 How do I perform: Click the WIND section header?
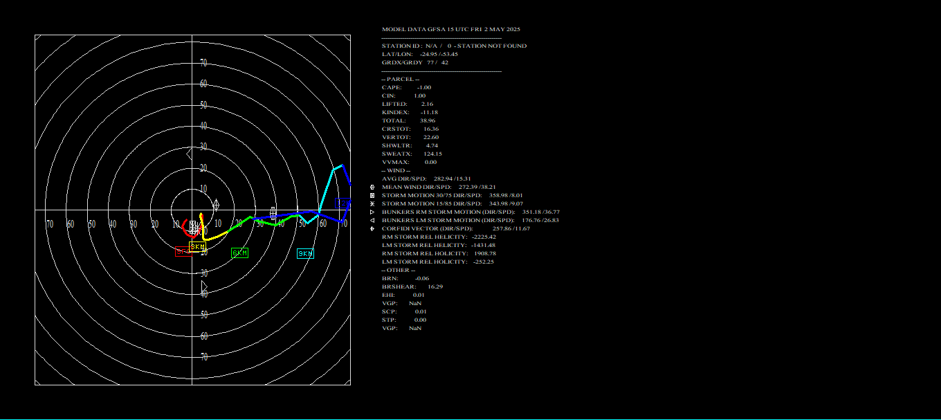tap(396, 170)
